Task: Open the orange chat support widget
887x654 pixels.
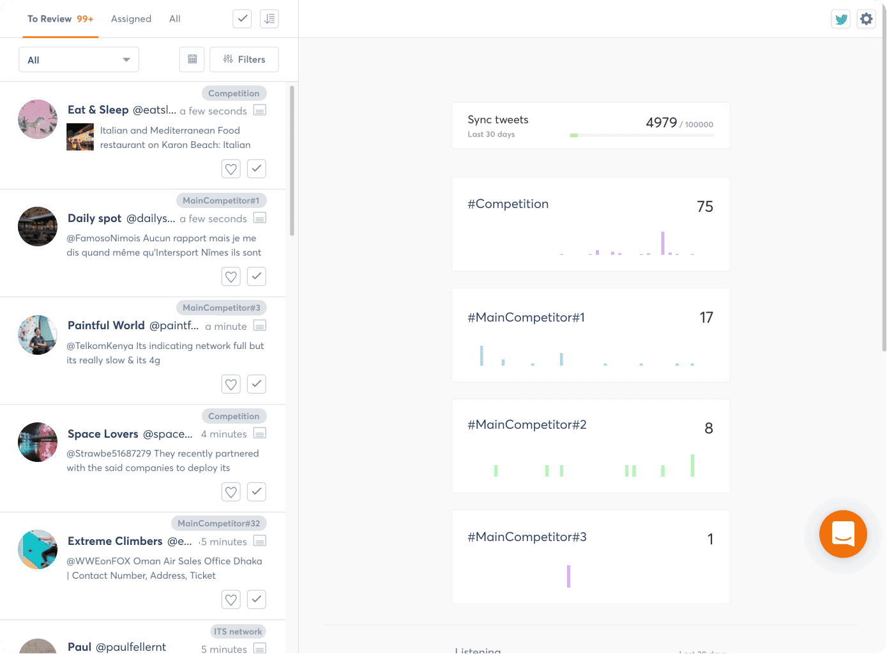Action: click(x=843, y=534)
